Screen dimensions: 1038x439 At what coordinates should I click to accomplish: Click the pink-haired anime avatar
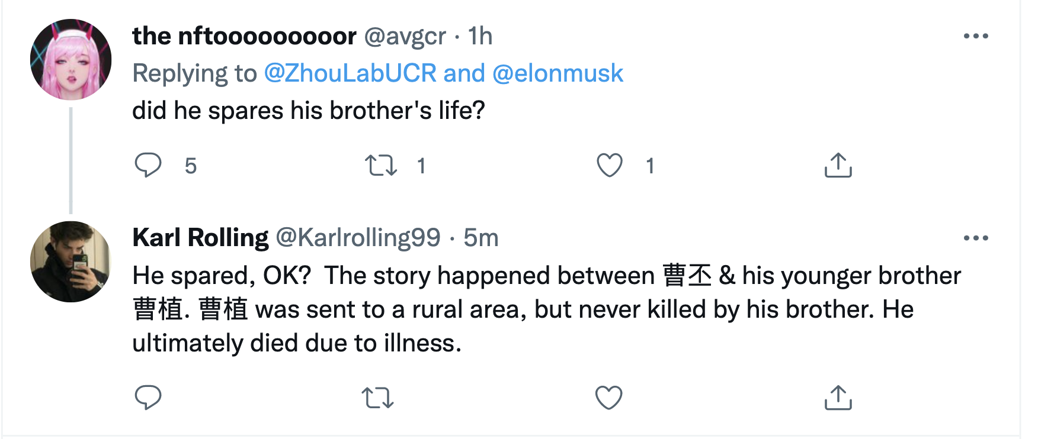tap(71, 60)
